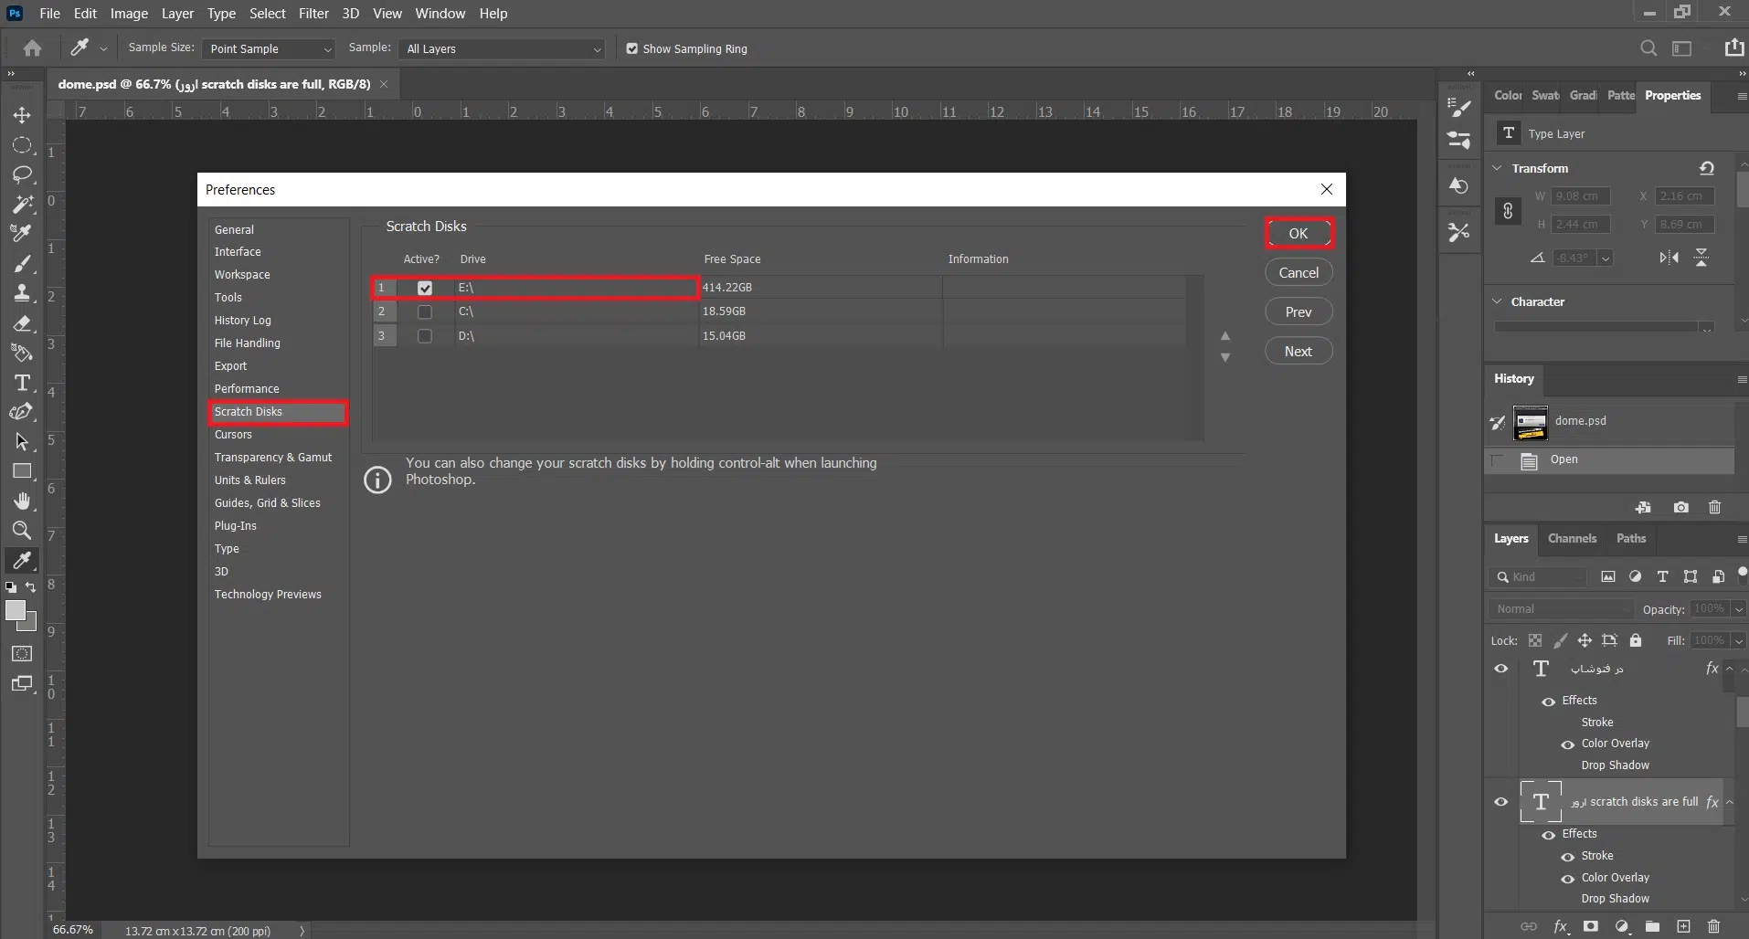Screen dimensions: 1749x939
Task: Click OK to confirm preferences
Action: coord(1298,234)
